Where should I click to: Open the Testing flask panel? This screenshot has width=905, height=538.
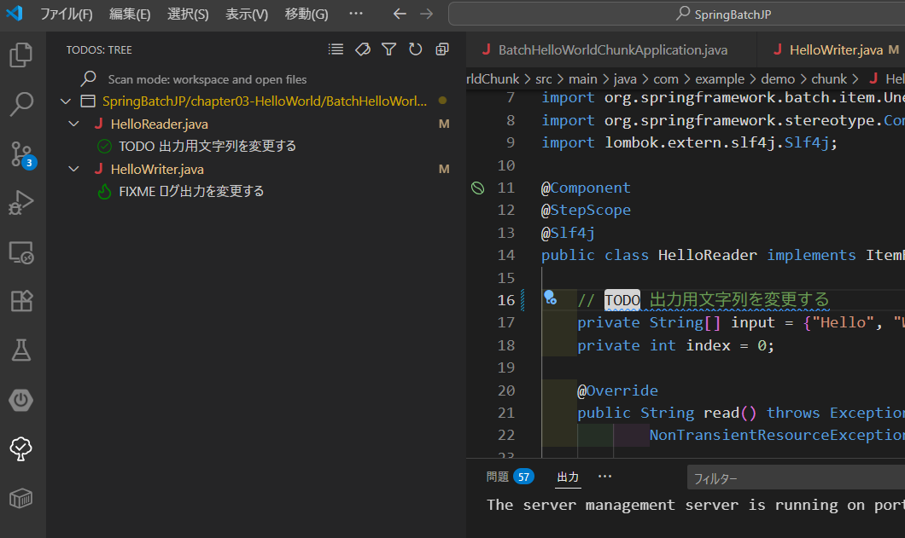21,349
